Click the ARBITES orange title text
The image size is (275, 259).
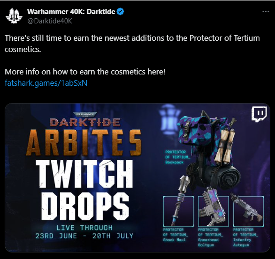[84, 143]
